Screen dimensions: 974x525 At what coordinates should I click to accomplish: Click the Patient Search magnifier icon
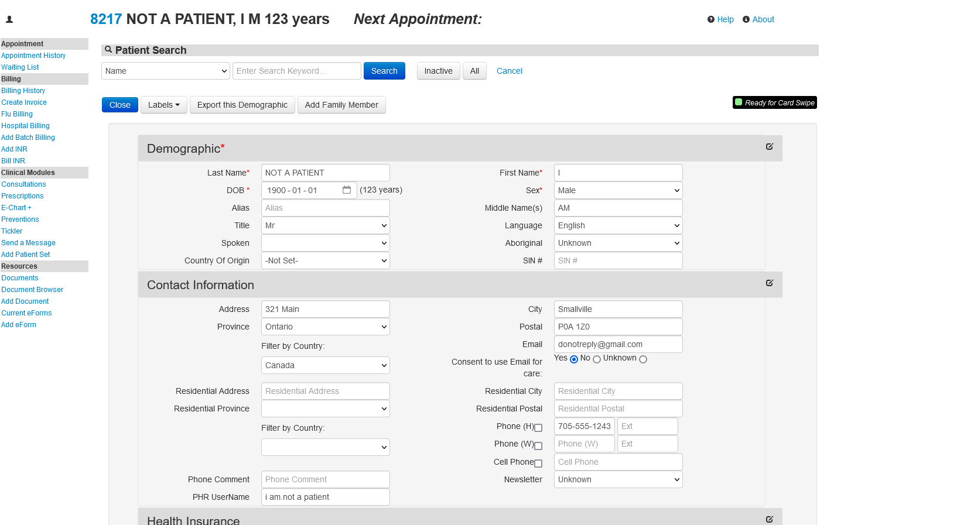(x=108, y=50)
